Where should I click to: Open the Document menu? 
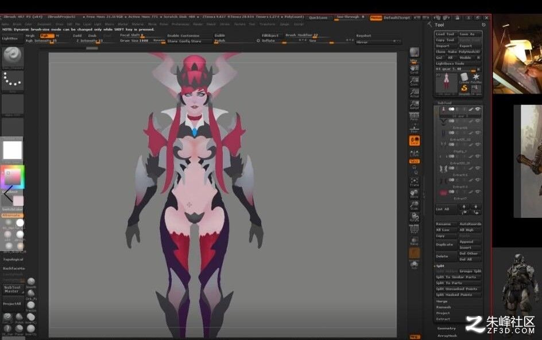click(x=44, y=24)
